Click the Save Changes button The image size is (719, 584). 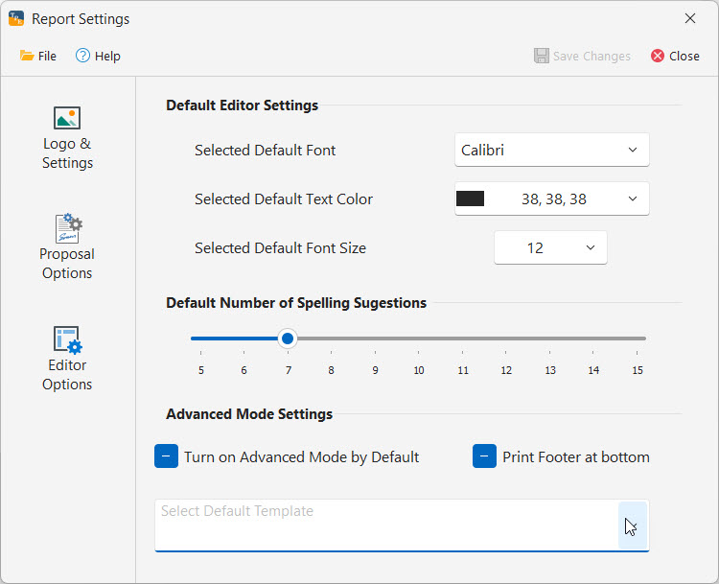(x=582, y=56)
